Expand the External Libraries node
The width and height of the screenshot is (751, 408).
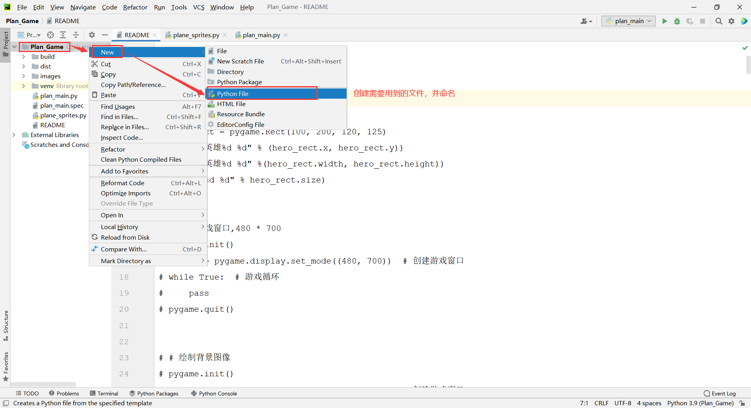coord(14,135)
